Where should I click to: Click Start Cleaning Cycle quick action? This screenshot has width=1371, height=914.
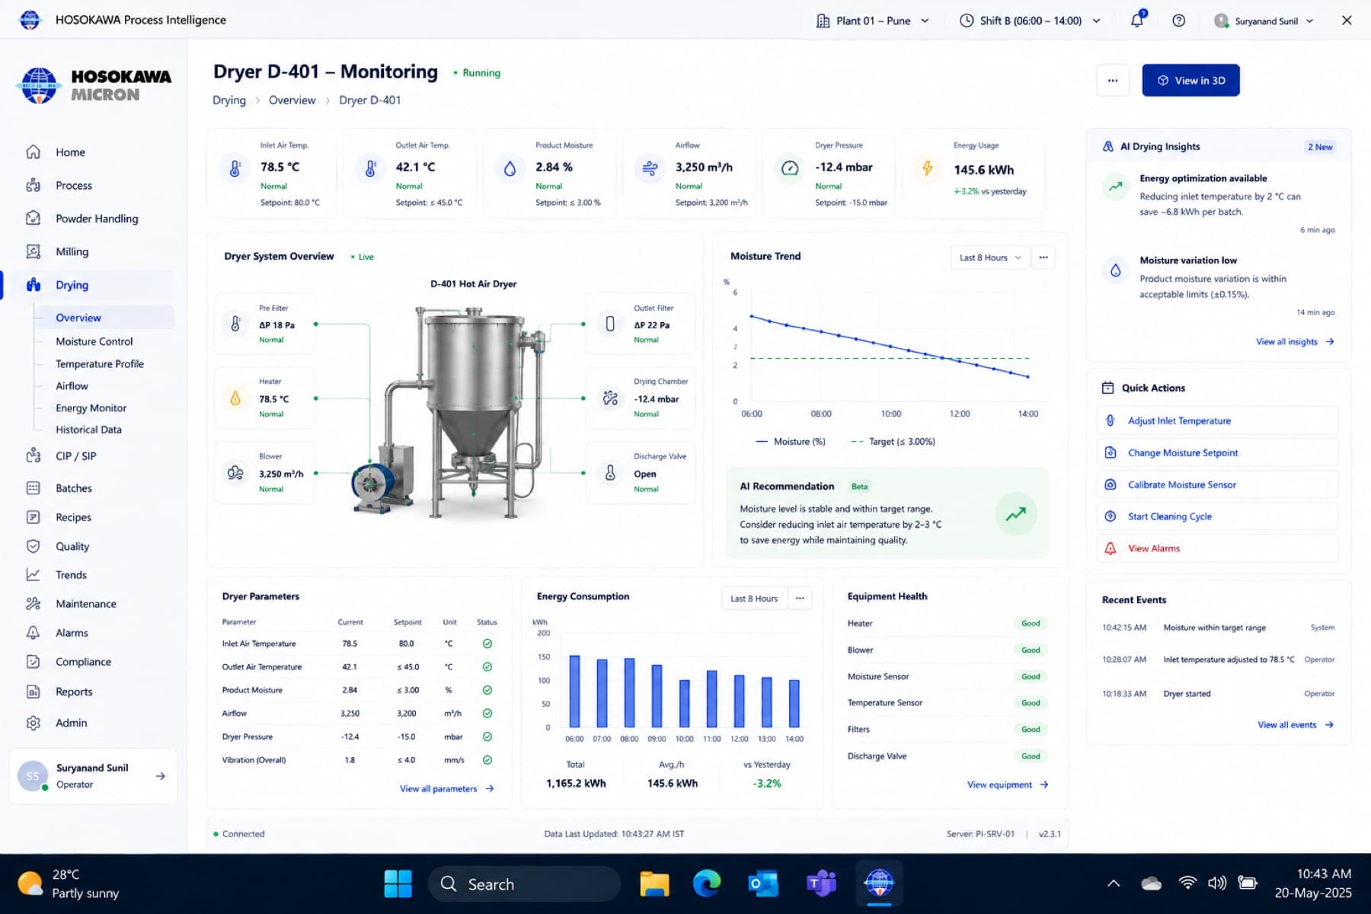(1217, 516)
